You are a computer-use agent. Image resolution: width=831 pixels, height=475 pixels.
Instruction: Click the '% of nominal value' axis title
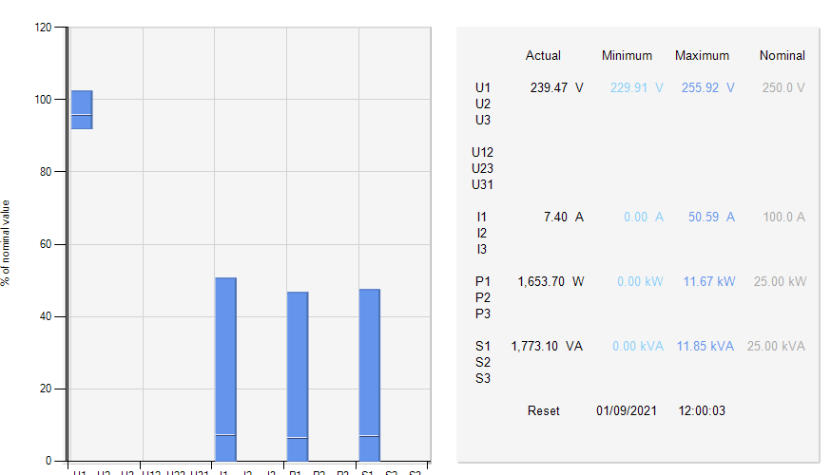pyautogui.click(x=7, y=242)
